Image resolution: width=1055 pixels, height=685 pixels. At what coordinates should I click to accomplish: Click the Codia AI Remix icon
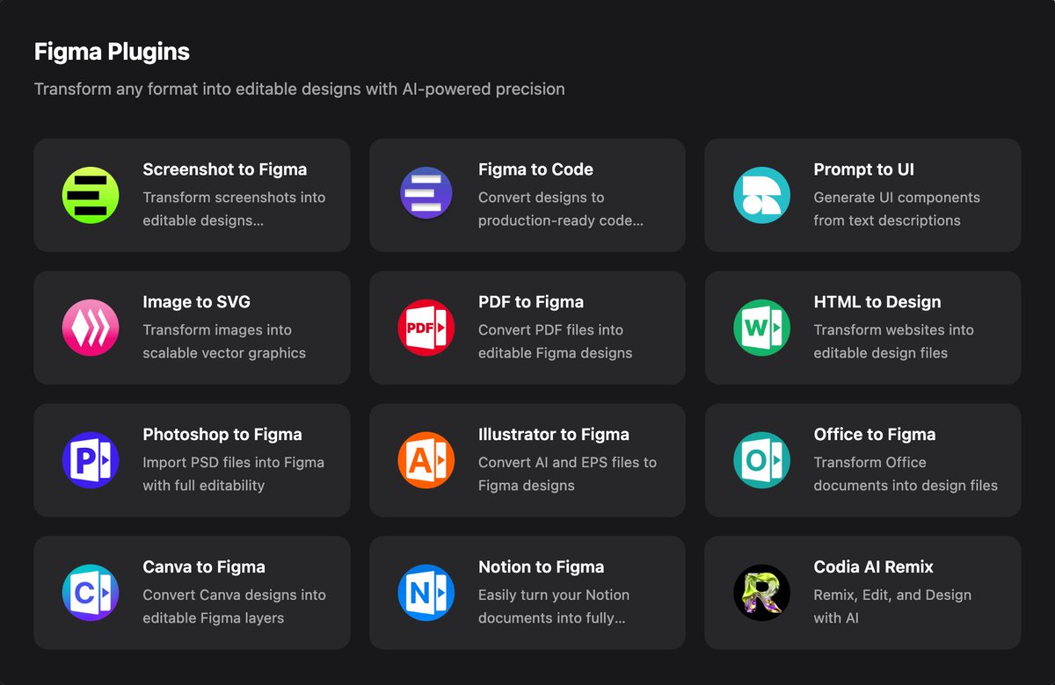point(762,593)
